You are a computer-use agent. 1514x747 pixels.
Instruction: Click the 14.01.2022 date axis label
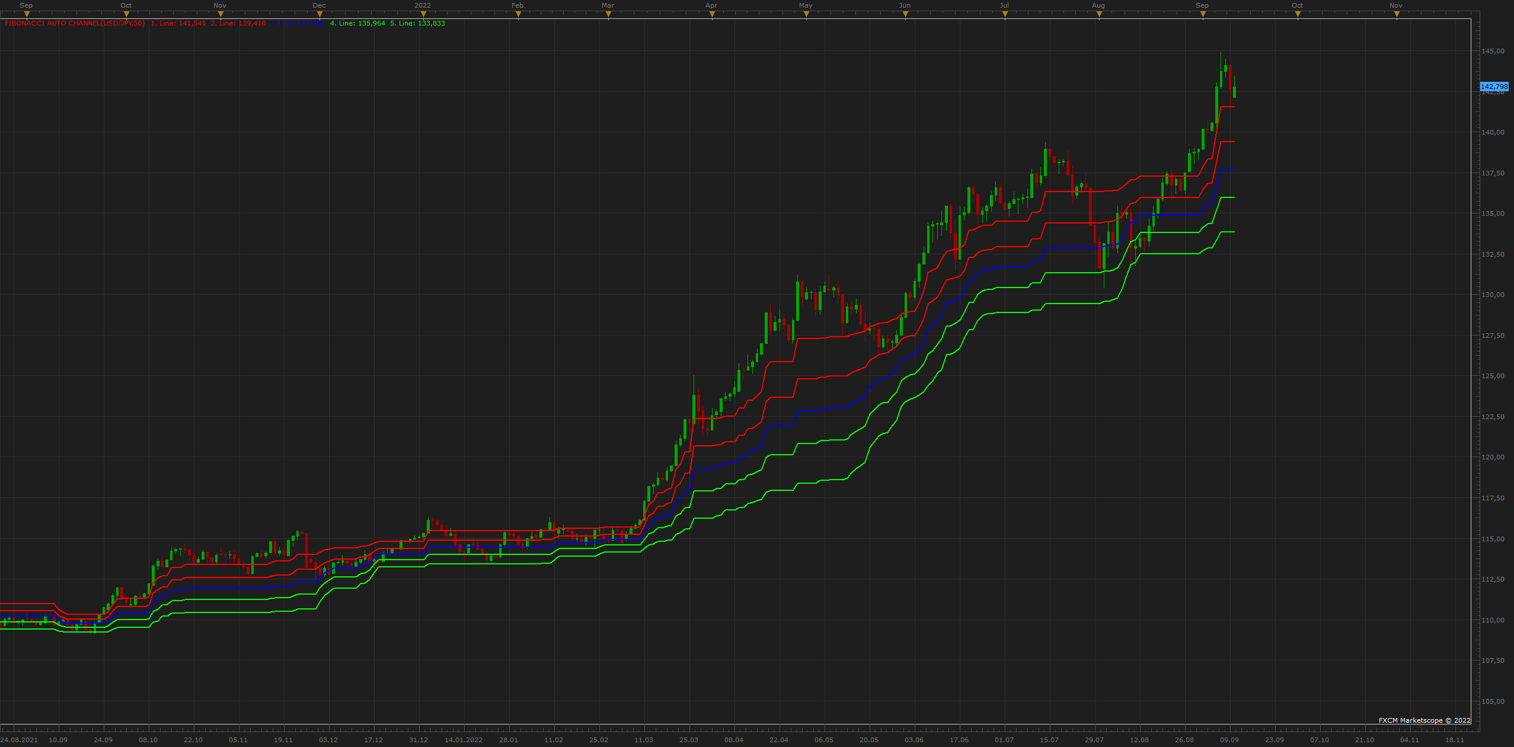pyautogui.click(x=464, y=740)
